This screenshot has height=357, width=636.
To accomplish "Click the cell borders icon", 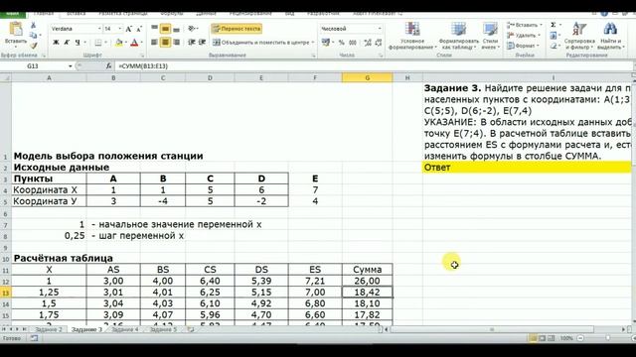I will pyautogui.click(x=98, y=42).
